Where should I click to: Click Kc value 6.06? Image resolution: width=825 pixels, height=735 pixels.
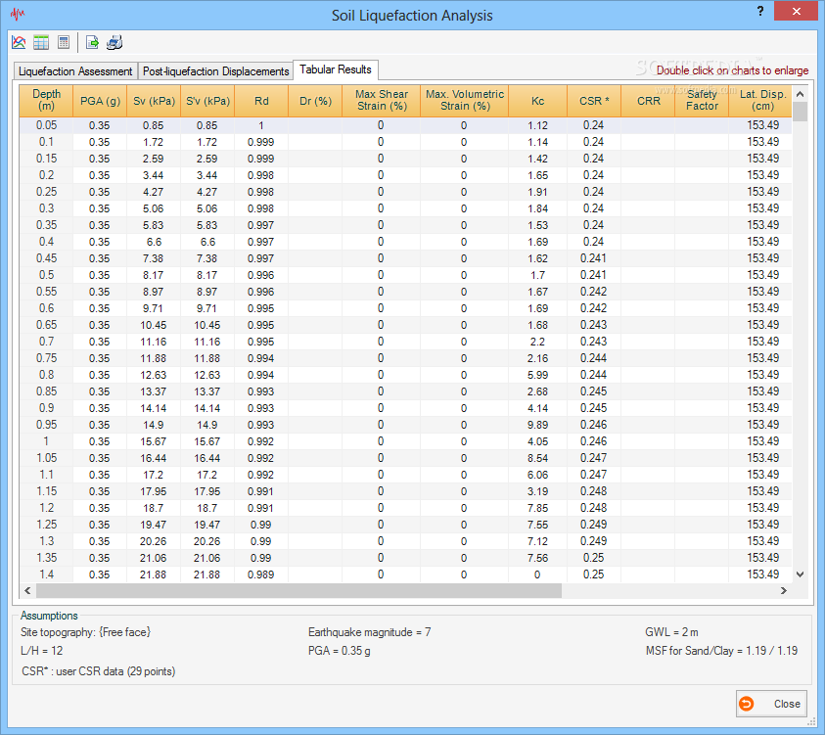coord(537,475)
